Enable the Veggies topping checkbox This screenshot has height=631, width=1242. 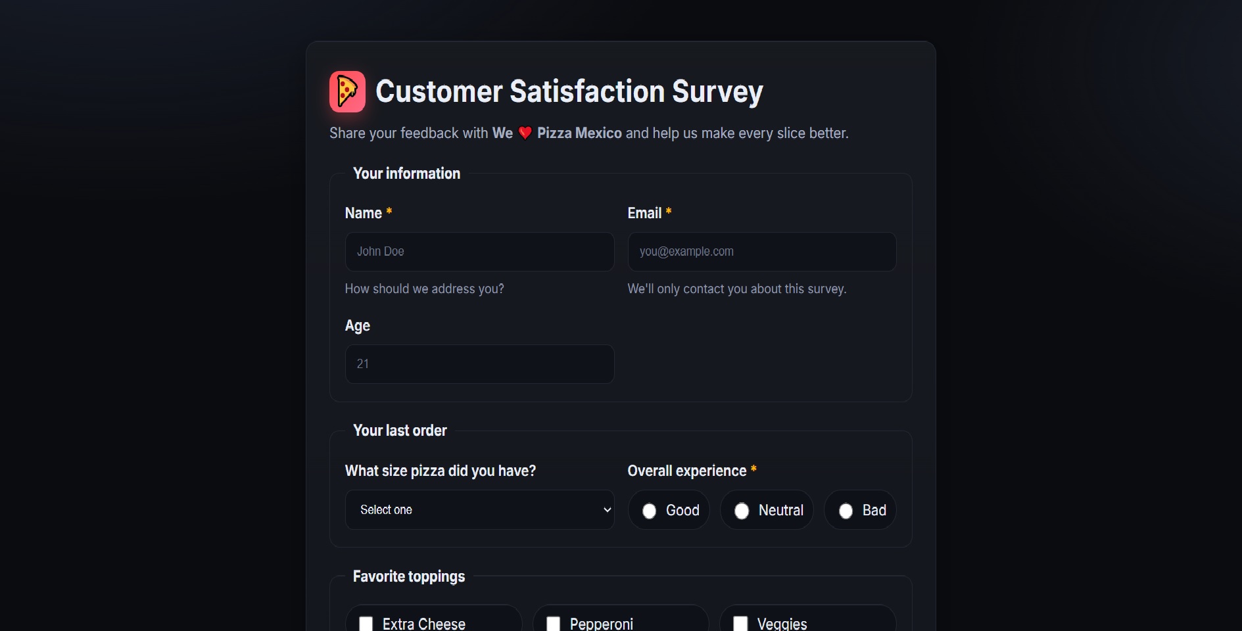pos(740,623)
